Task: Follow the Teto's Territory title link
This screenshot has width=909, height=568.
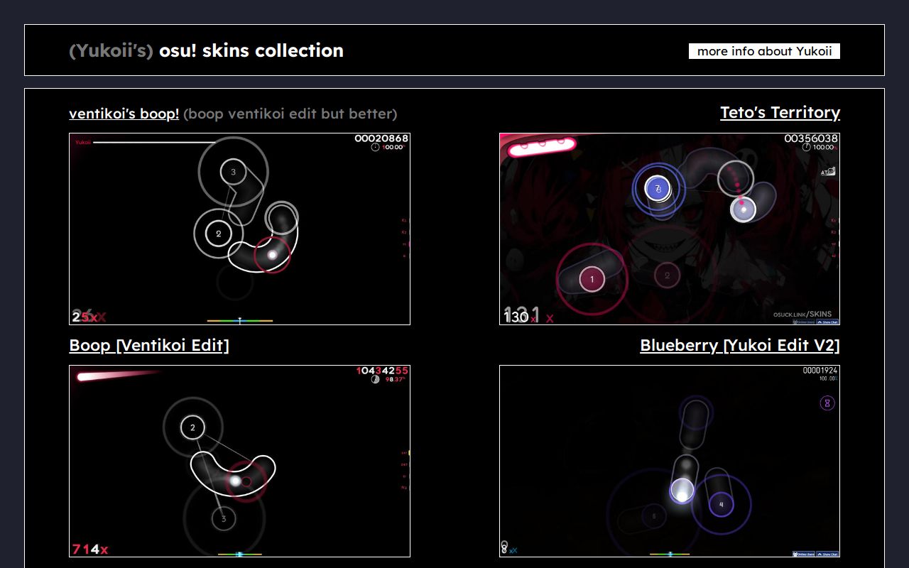Action: (x=780, y=112)
